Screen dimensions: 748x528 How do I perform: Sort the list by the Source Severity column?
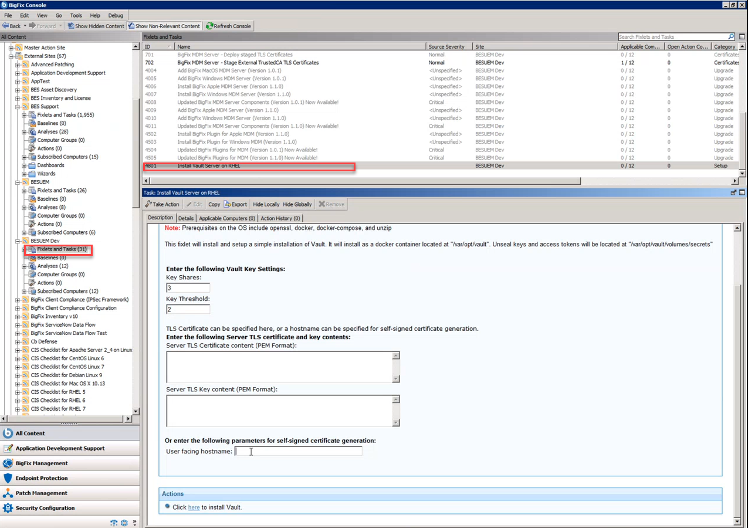tap(449, 46)
